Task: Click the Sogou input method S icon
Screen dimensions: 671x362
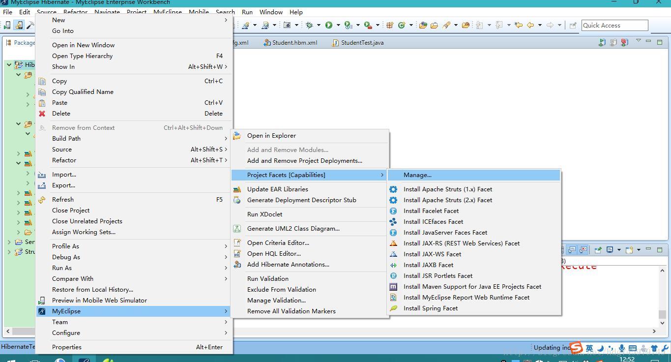Action: pos(576,348)
